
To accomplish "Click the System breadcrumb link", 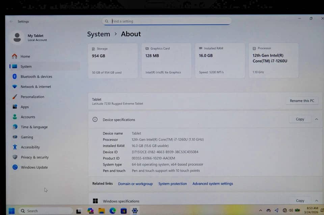I will [99, 34].
